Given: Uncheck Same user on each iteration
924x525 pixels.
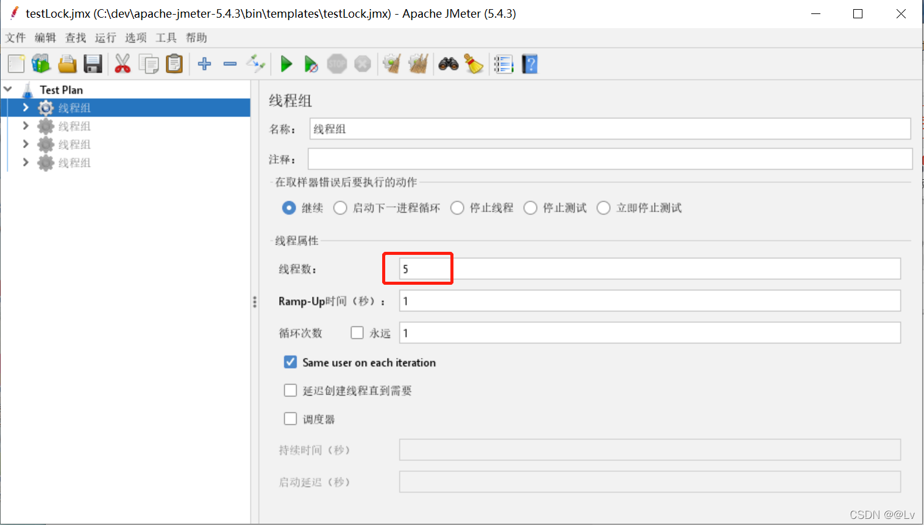Looking at the screenshot, I should [291, 362].
